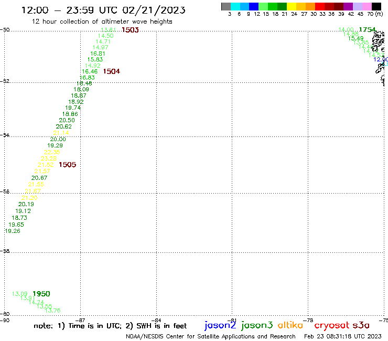Select the 19.29 wave height value
The height and width of the screenshot is (341, 388).
click(x=55, y=146)
